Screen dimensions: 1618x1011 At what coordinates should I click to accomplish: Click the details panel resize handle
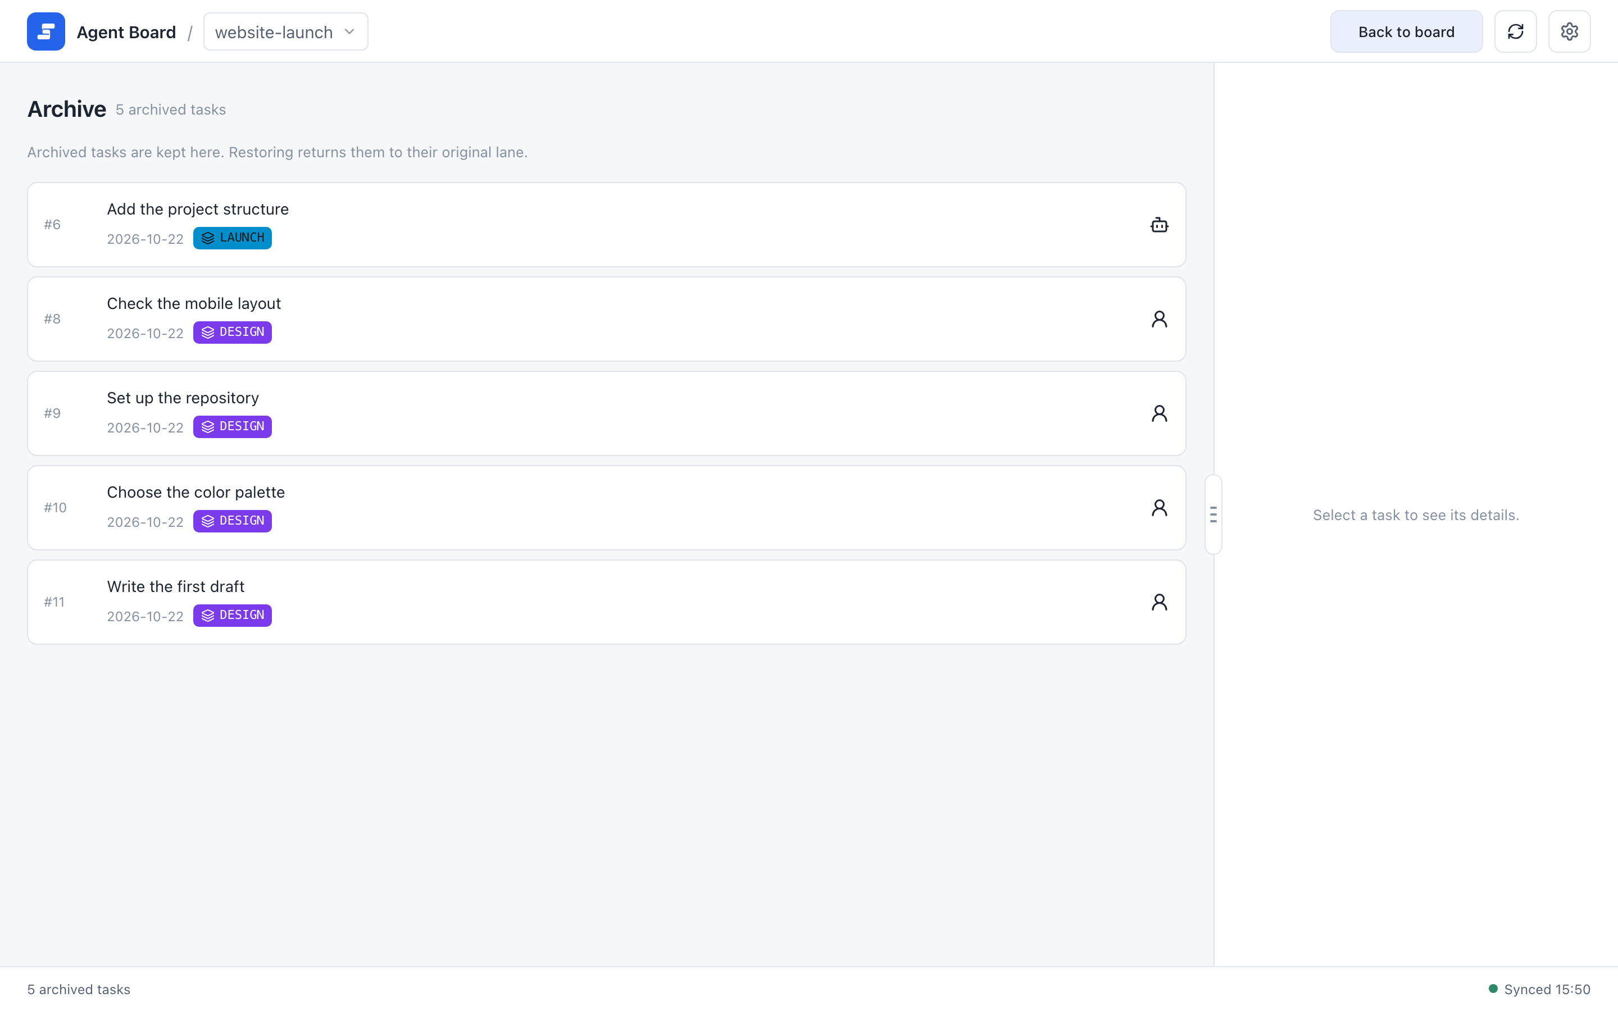pyautogui.click(x=1213, y=514)
